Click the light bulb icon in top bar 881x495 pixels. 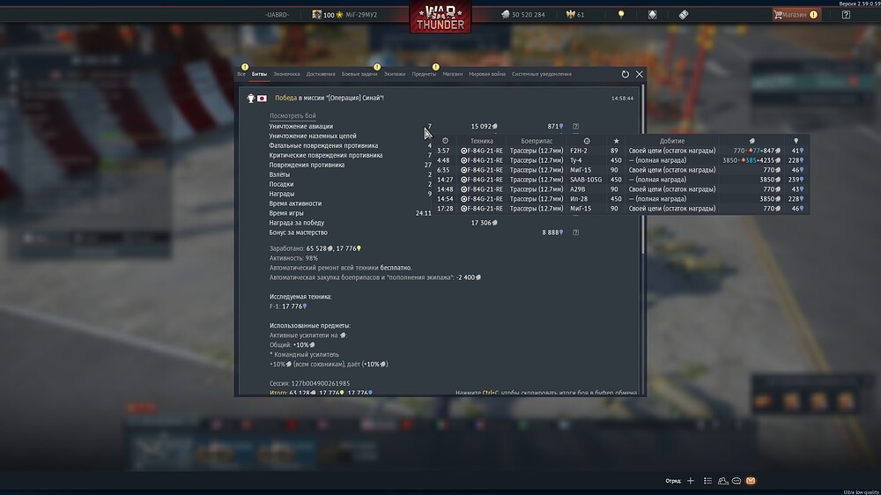pyautogui.click(x=621, y=15)
